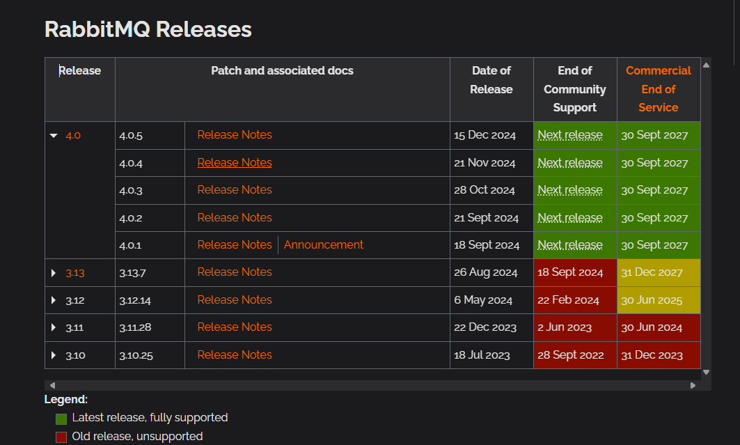Expand the 3.13 release row
The width and height of the screenshot is (740, 445).
click(x=54, y=273)
